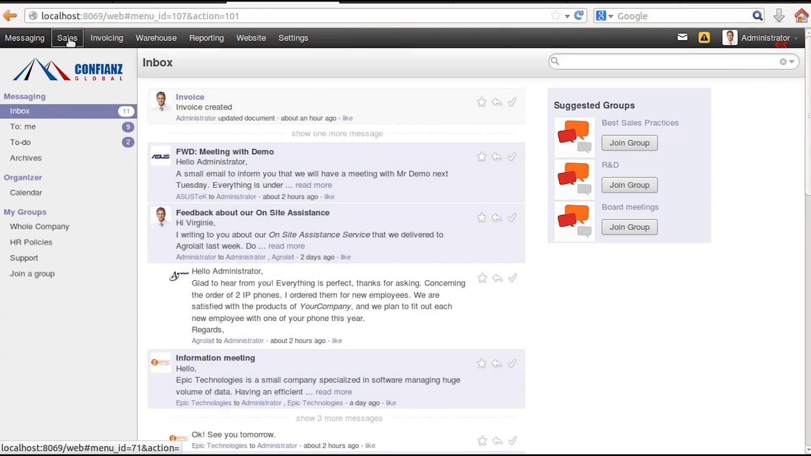Open the Warehouse menu
This screenshot has height=456, width=811.
(156, 38)
